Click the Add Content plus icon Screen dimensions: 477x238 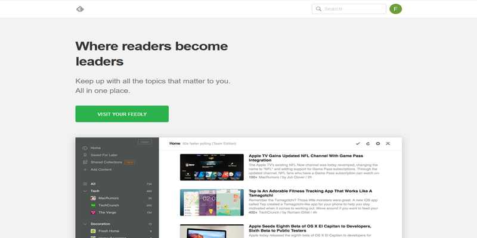point(85,170)
